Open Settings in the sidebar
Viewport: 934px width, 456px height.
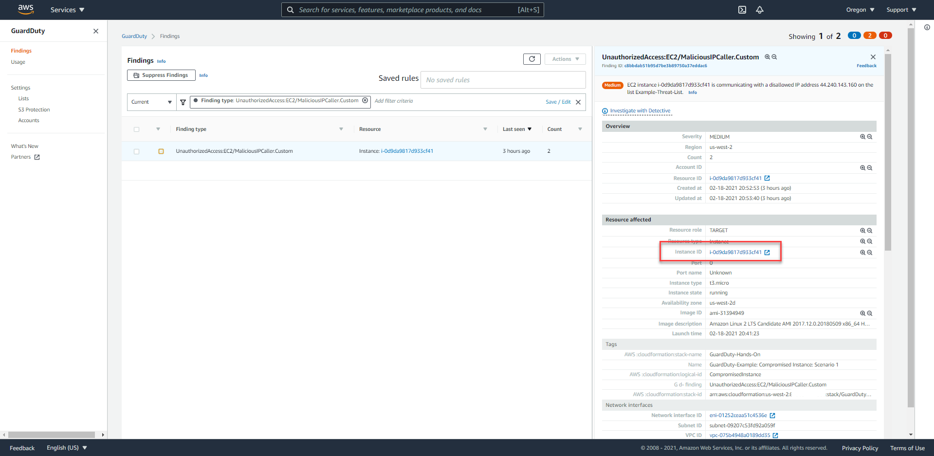tap(20, 88)
